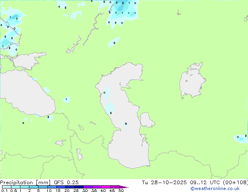Viewport: 248px width, 192px height.
Task: Select the blue legend swatch between 10 and 15
Action: tap(52, 187)
